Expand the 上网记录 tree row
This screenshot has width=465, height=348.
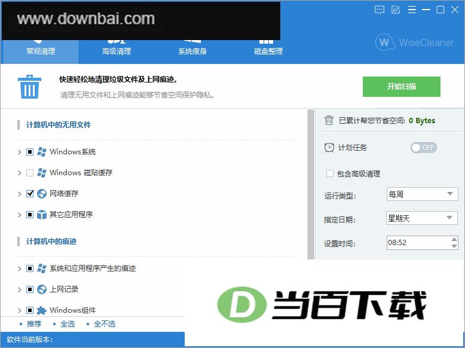pyautogui.click(x=20, y=289)
